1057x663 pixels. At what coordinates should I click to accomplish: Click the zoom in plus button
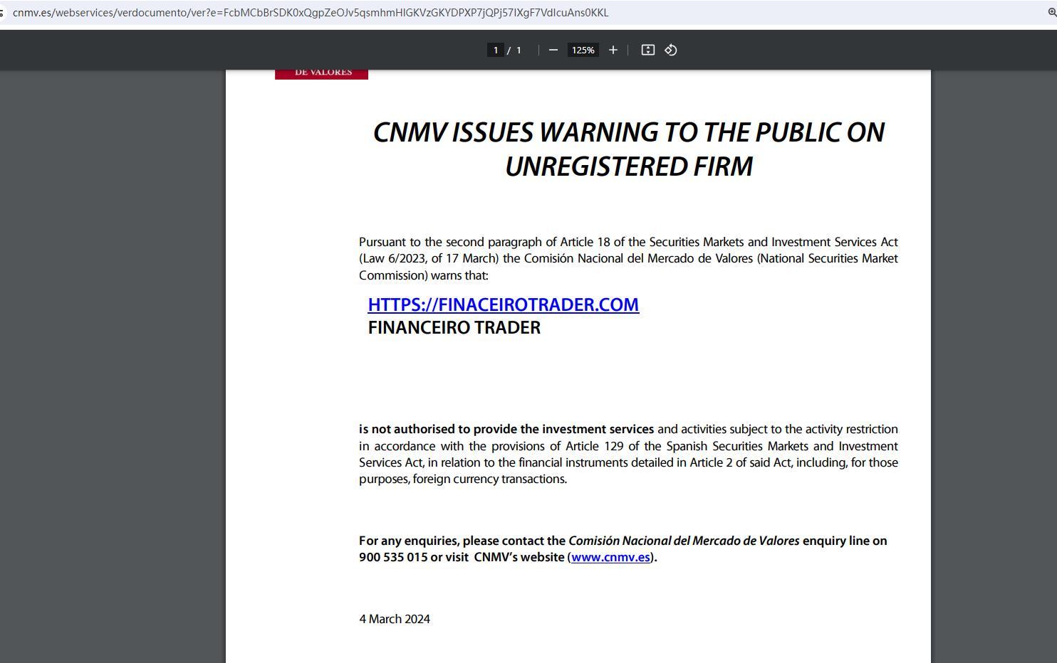(x=613, y=50)
